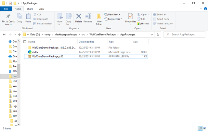Navigate Back with arrow

pyautogui.click(x=4, y=35)
